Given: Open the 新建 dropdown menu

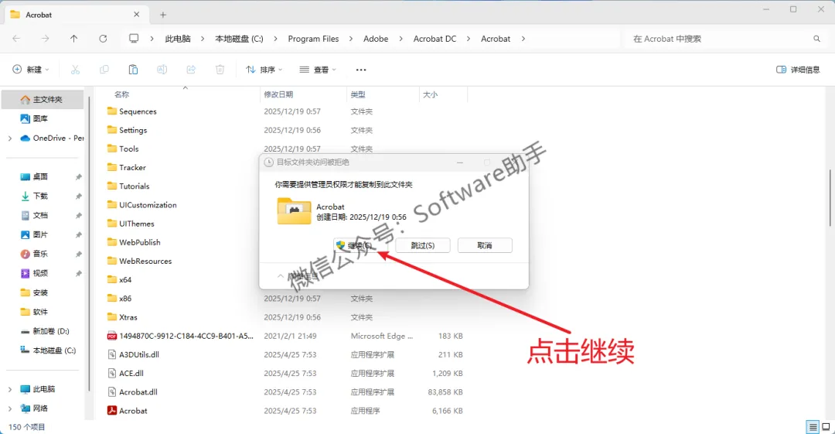Looking at the screenshot, I should point(31,70).
